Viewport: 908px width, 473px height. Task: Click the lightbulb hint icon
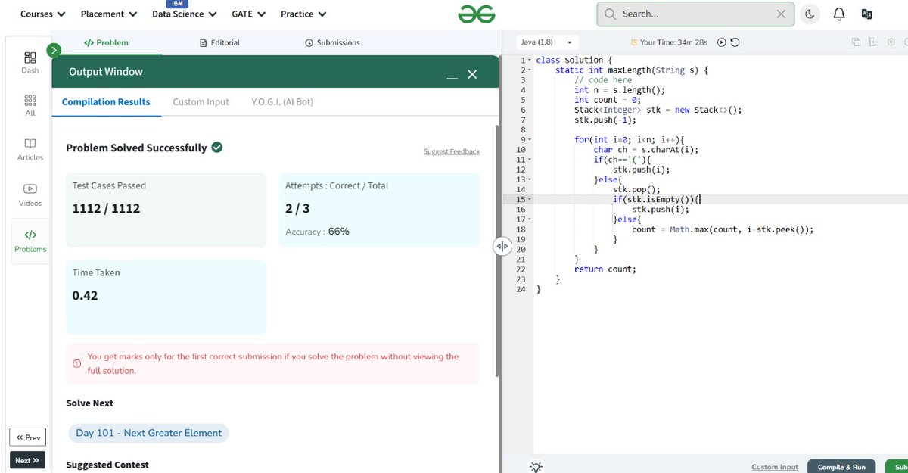[x=536, y=467]
